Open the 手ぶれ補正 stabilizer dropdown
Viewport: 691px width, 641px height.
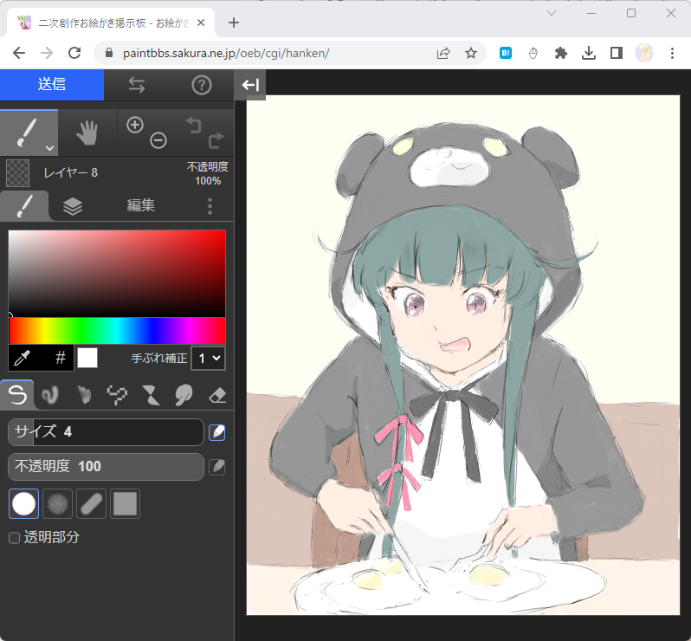208,358
